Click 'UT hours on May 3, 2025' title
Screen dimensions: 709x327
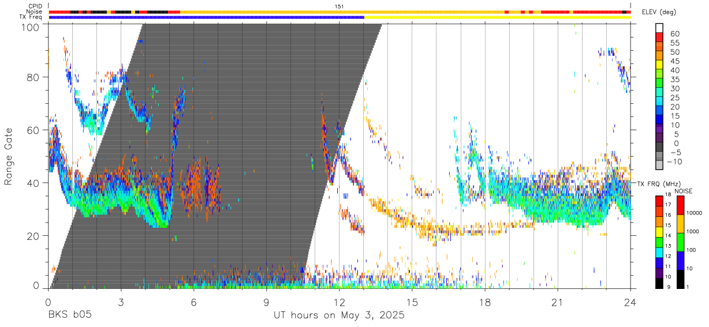[339, 315]
